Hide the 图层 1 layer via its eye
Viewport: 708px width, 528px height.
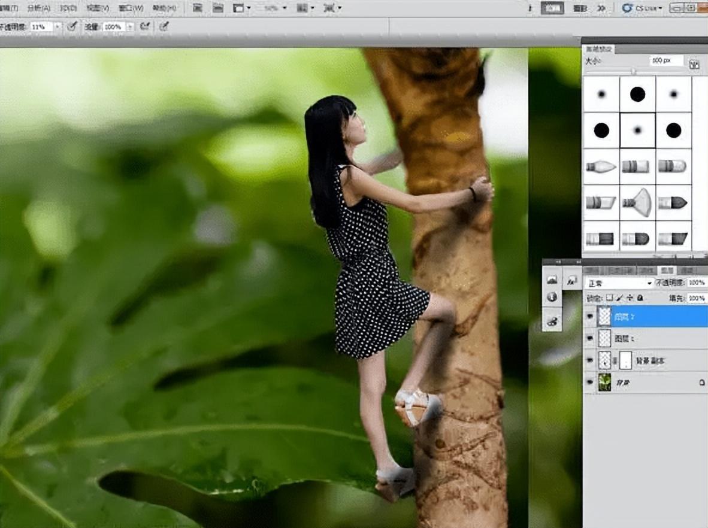[589, 338]
